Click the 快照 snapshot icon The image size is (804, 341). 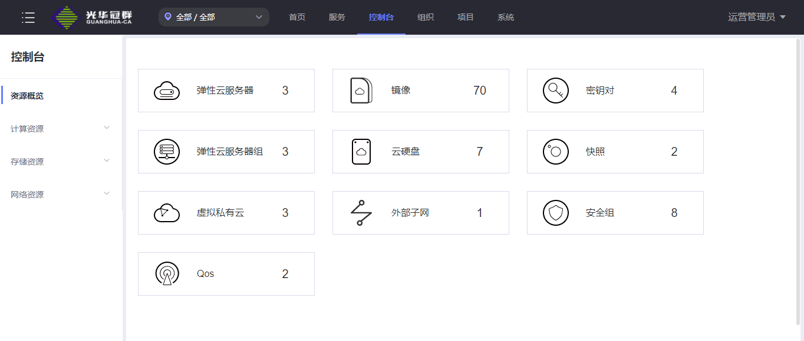[x=555, y=152]
